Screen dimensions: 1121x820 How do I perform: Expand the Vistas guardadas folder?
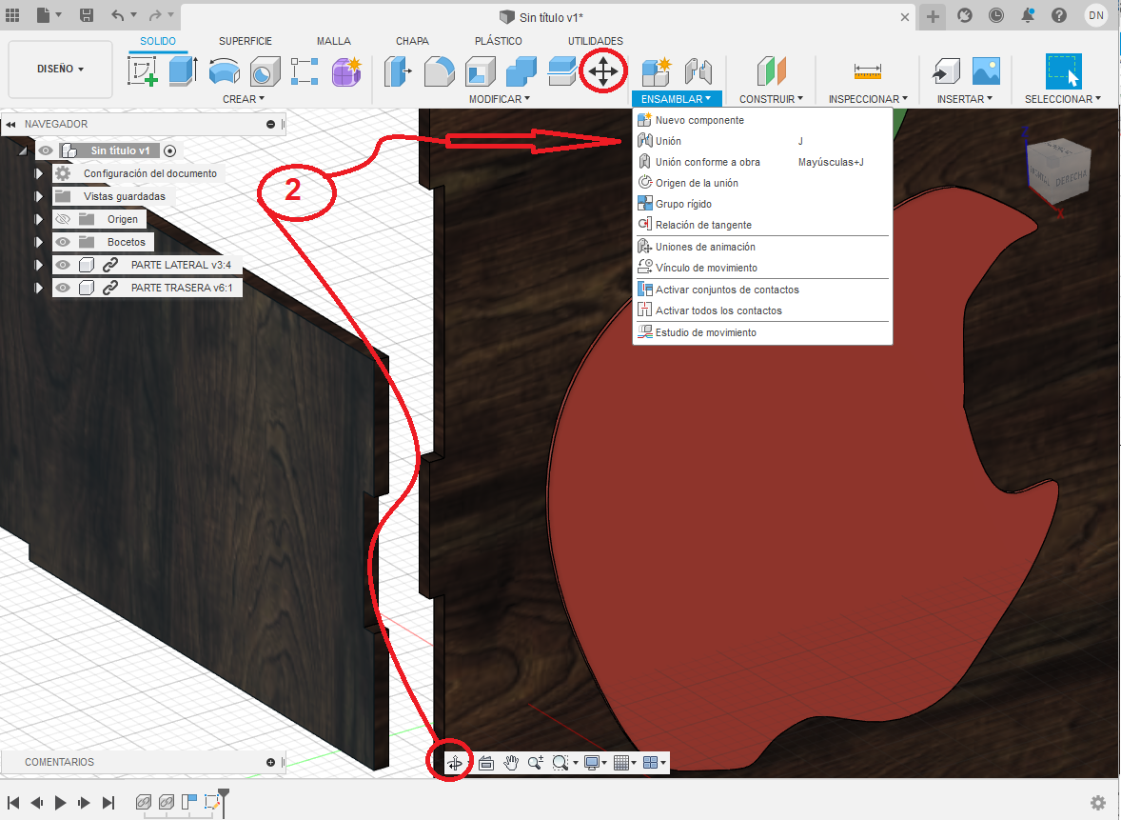[39, 196]
